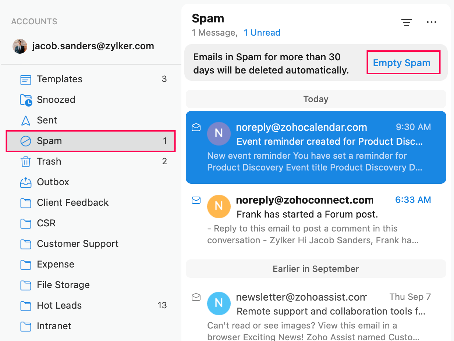
Task: Click the Empty Spam button
Action: [402, 63]
